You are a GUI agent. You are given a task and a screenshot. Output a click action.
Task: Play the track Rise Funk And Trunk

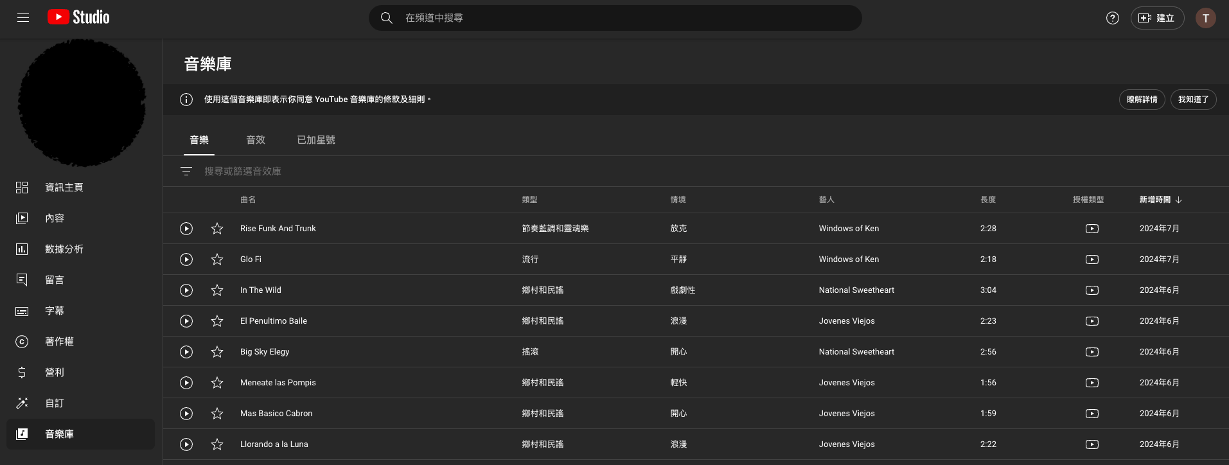(x=186, y=229)
